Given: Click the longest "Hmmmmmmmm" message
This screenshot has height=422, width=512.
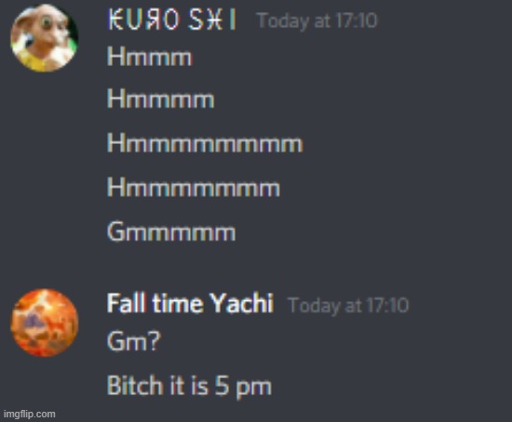Looking at the screenshot, I should coord(205,142).
